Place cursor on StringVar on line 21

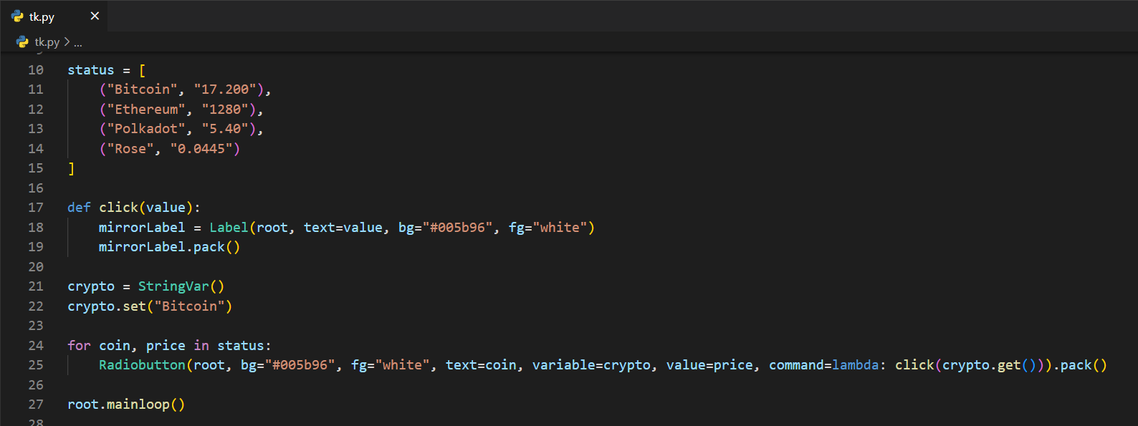[x=173, y=286]
